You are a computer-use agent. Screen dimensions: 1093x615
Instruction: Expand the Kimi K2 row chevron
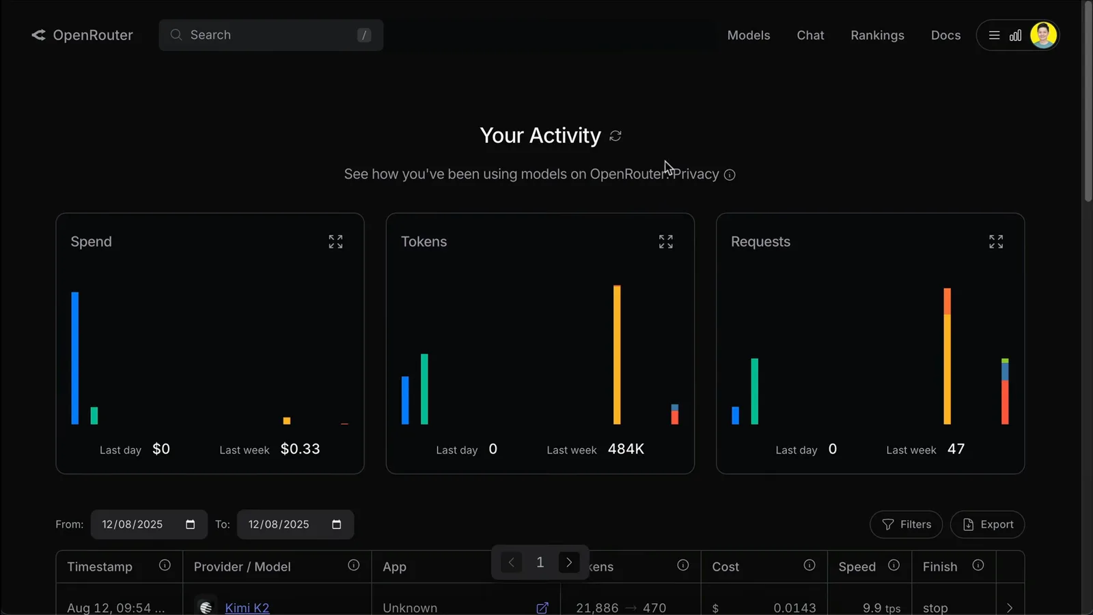click(x=1010, y=607)
